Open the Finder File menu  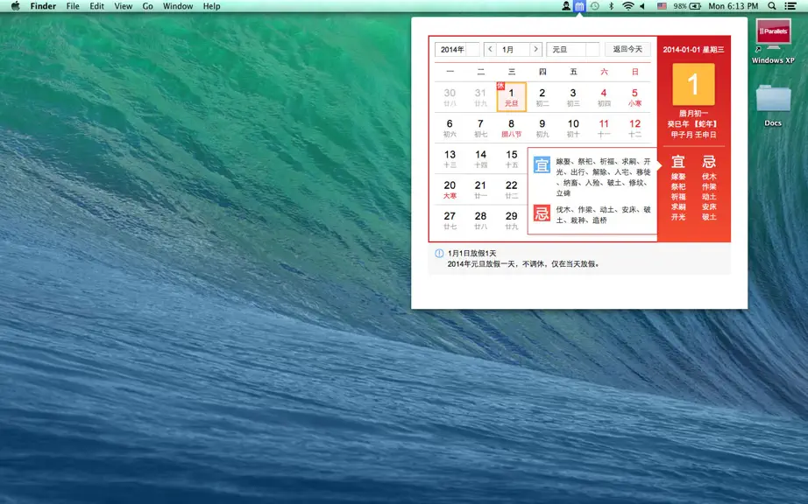pos(73,6)
